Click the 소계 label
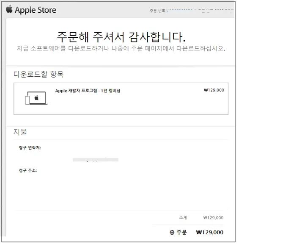The width and height of the screenshot is (305, 250). tap(183, 217)
